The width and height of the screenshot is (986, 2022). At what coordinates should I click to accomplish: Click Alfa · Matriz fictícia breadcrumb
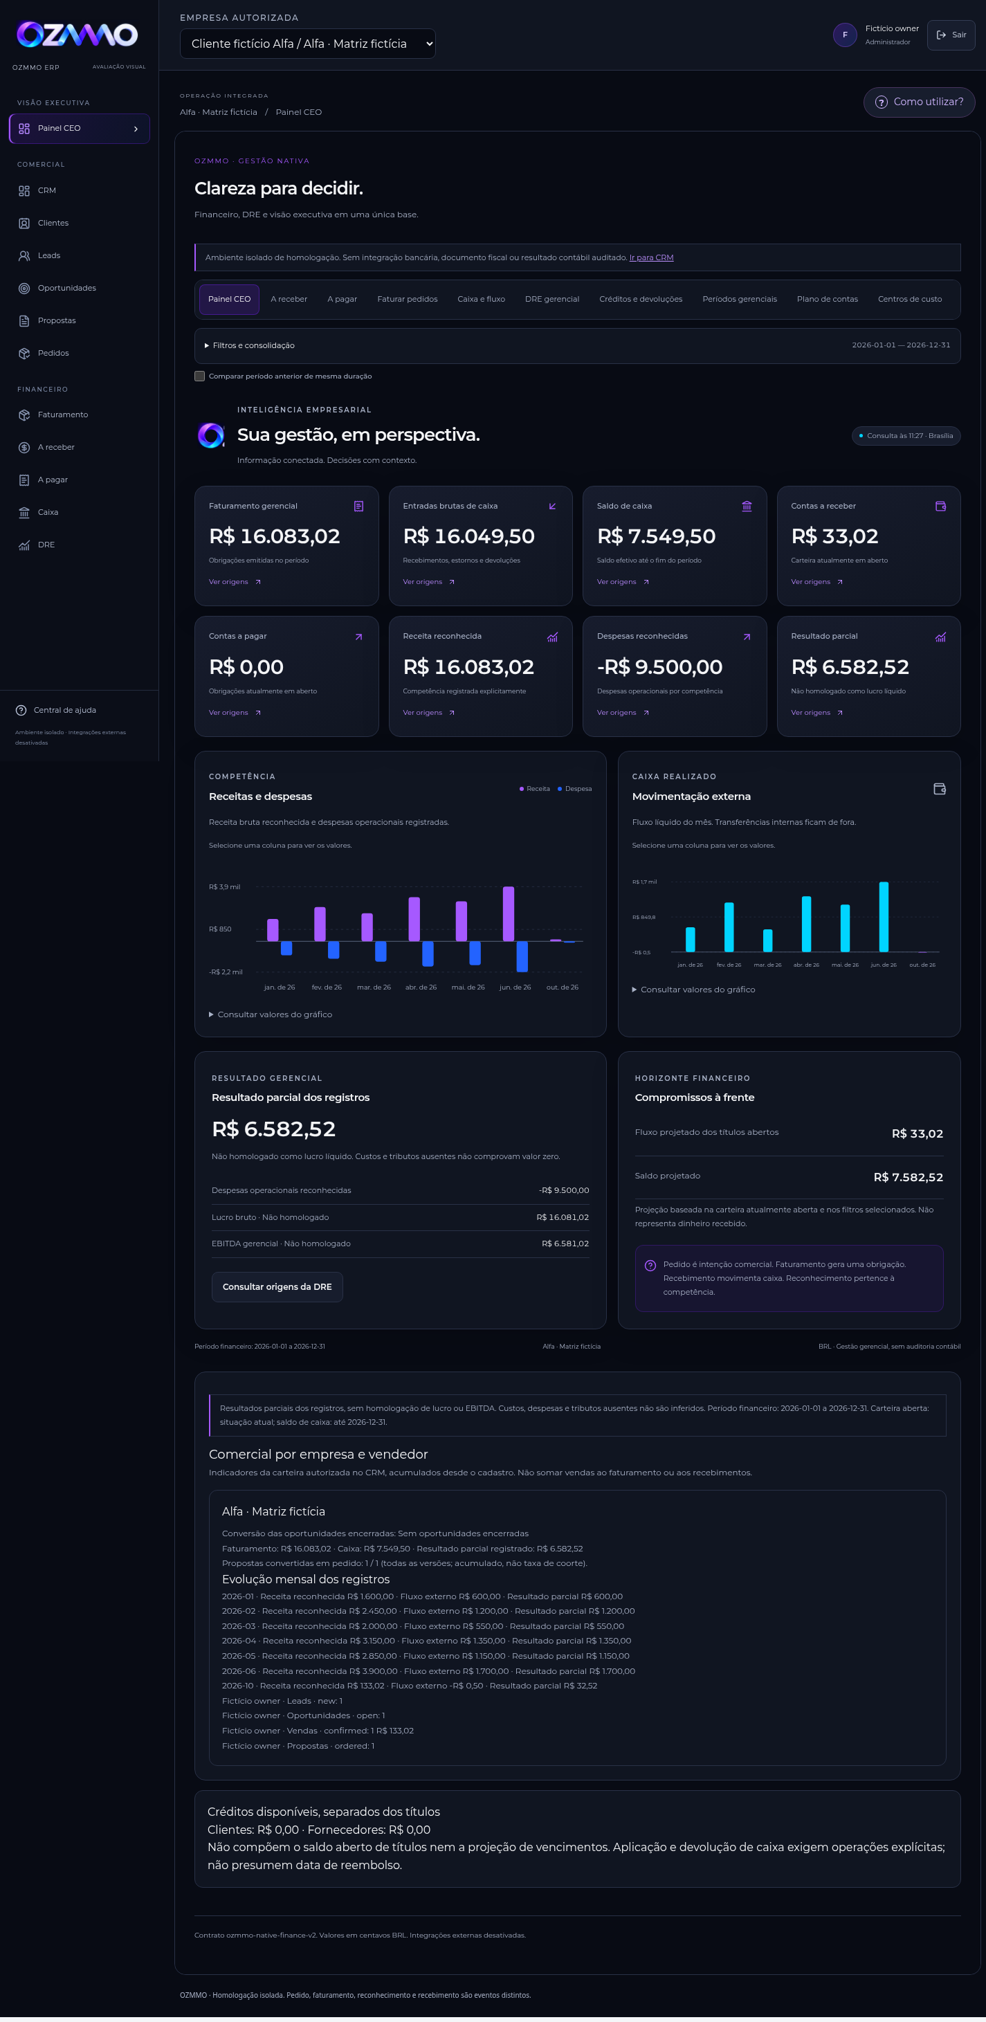point(218,112)
